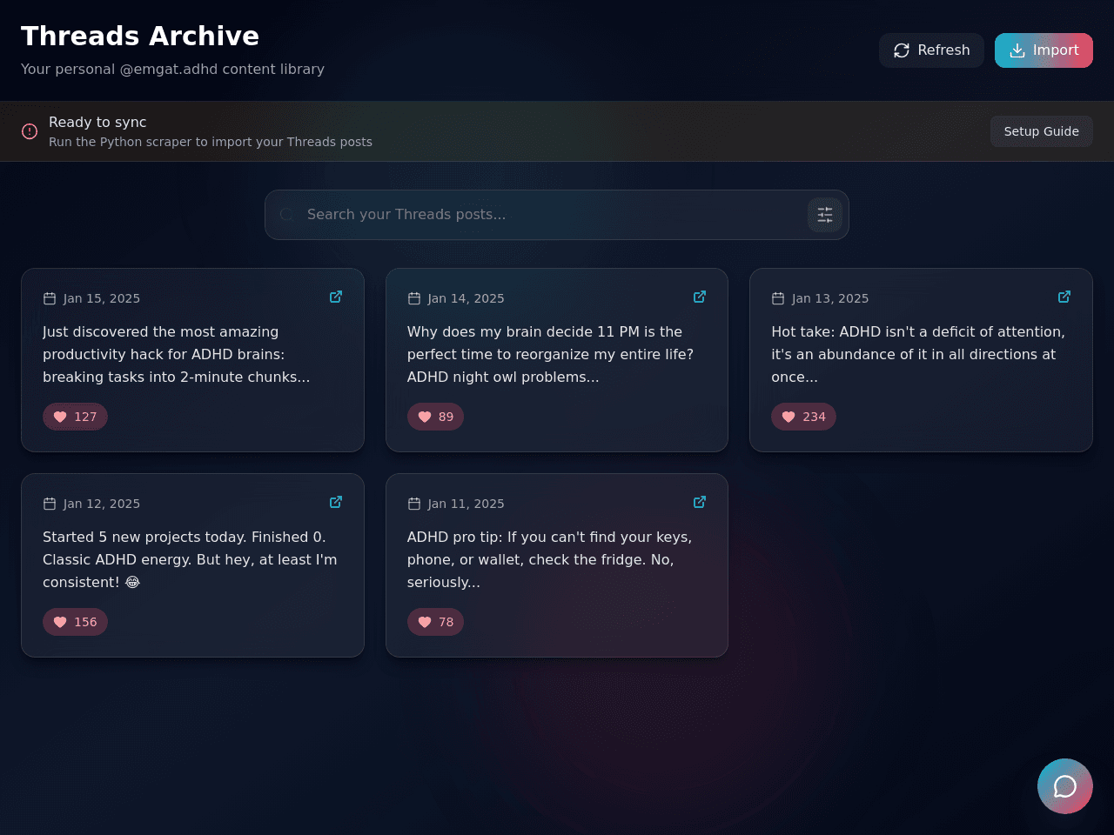Open the Setup Guide
1114x835 pixels.
pos(1041,131)
